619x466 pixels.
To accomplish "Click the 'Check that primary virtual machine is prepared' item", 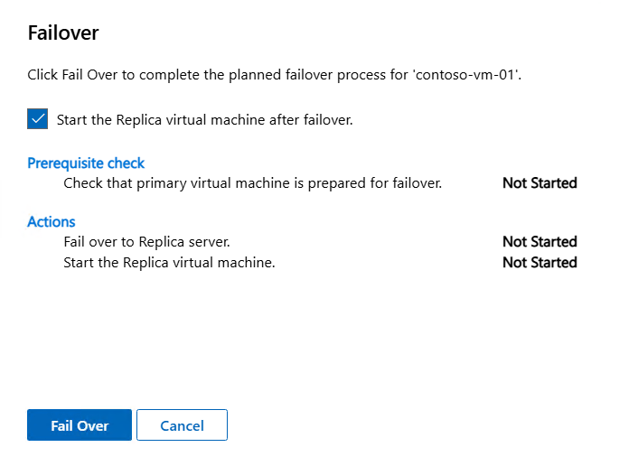I will point(252,183).
